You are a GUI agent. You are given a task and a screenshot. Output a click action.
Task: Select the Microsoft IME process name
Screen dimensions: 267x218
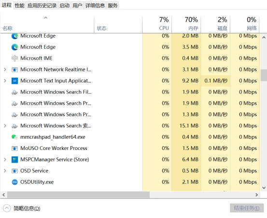(36, 58)
